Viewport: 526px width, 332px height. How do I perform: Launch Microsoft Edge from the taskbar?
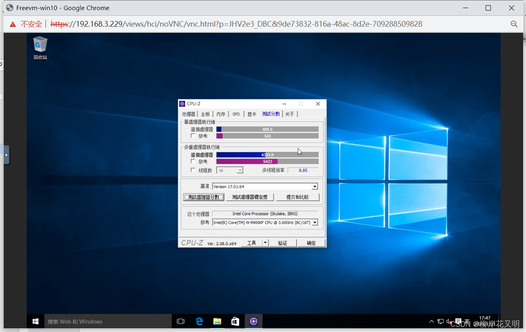coord(199,321)
